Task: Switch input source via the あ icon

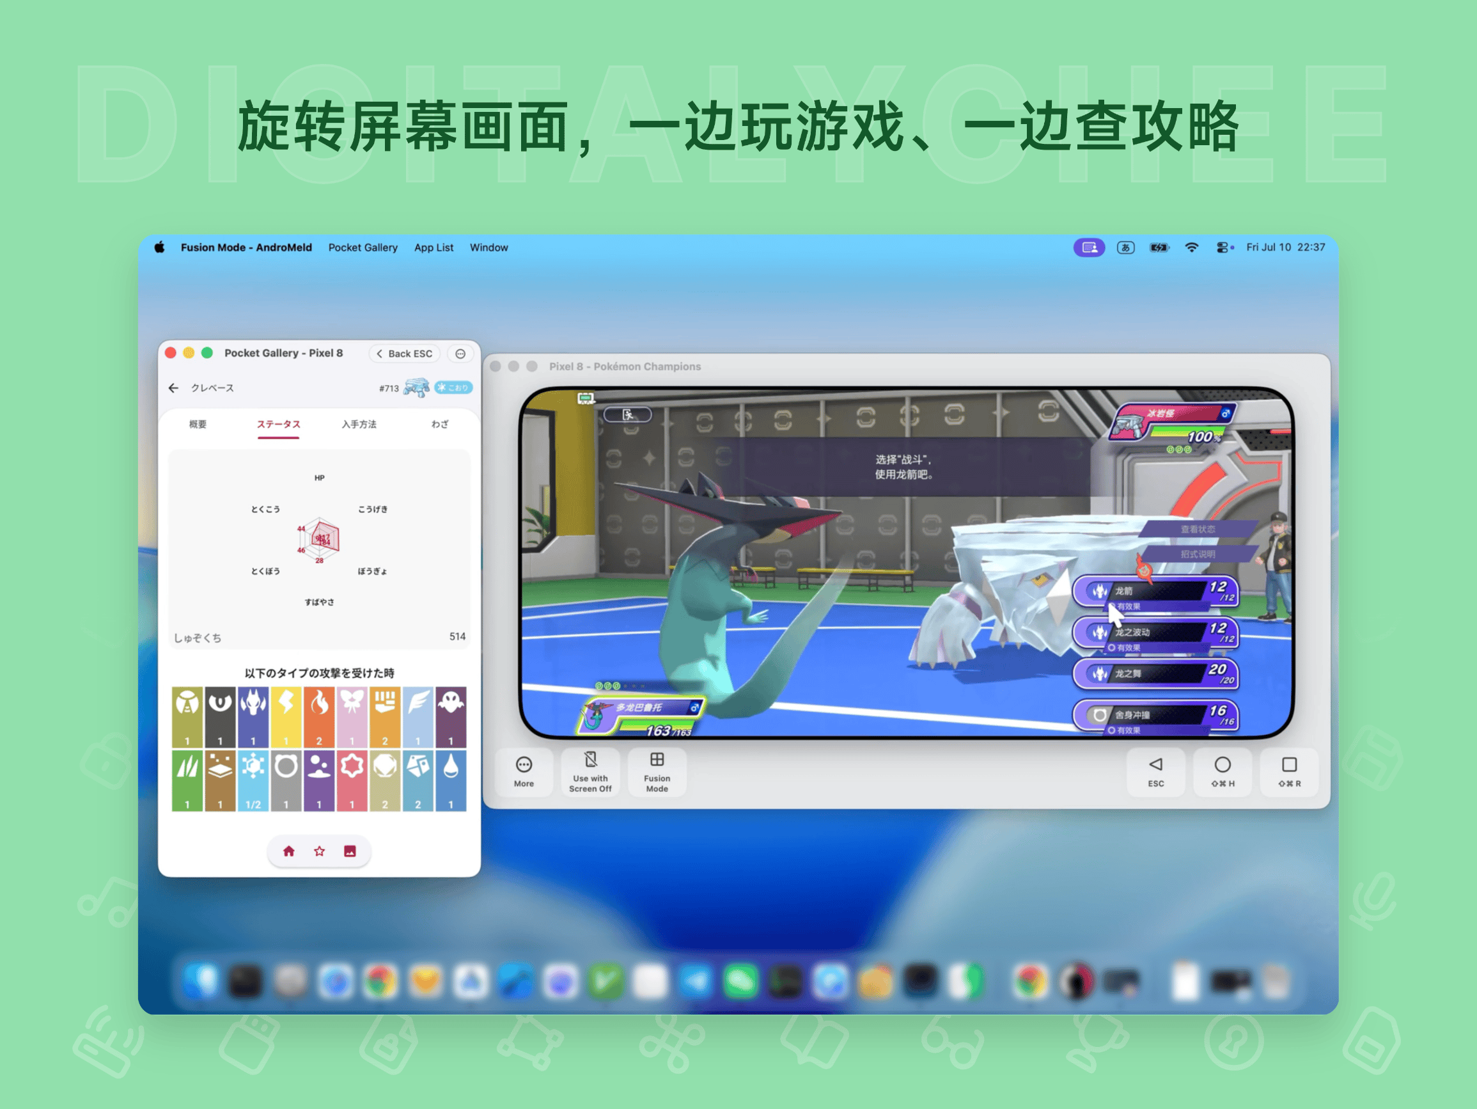Action: click(1126, 247)
